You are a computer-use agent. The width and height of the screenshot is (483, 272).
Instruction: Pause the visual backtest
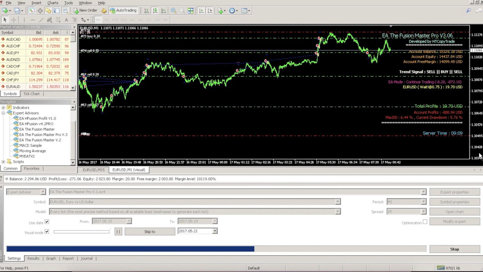point(118,232)
